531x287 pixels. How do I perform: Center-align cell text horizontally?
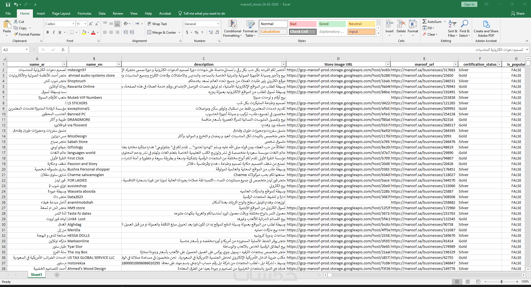[x=111, y=32]
